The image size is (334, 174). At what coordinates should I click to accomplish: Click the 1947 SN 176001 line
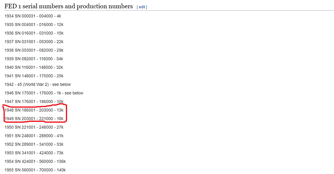34,101
